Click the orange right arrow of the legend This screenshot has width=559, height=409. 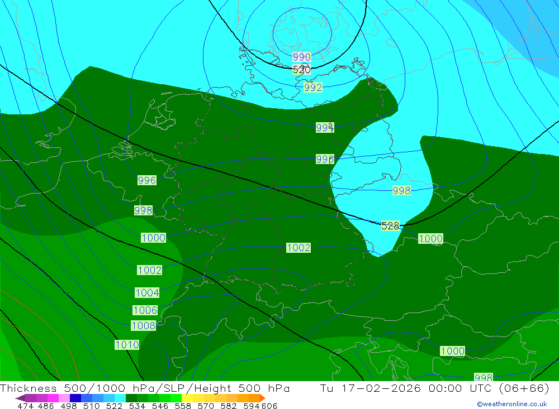click(x=263, y=398)
